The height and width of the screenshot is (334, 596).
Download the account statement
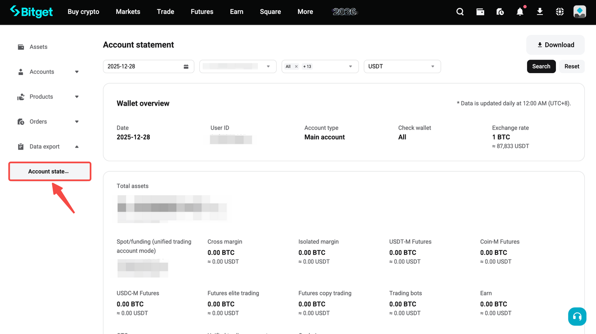tap(555, 45)
